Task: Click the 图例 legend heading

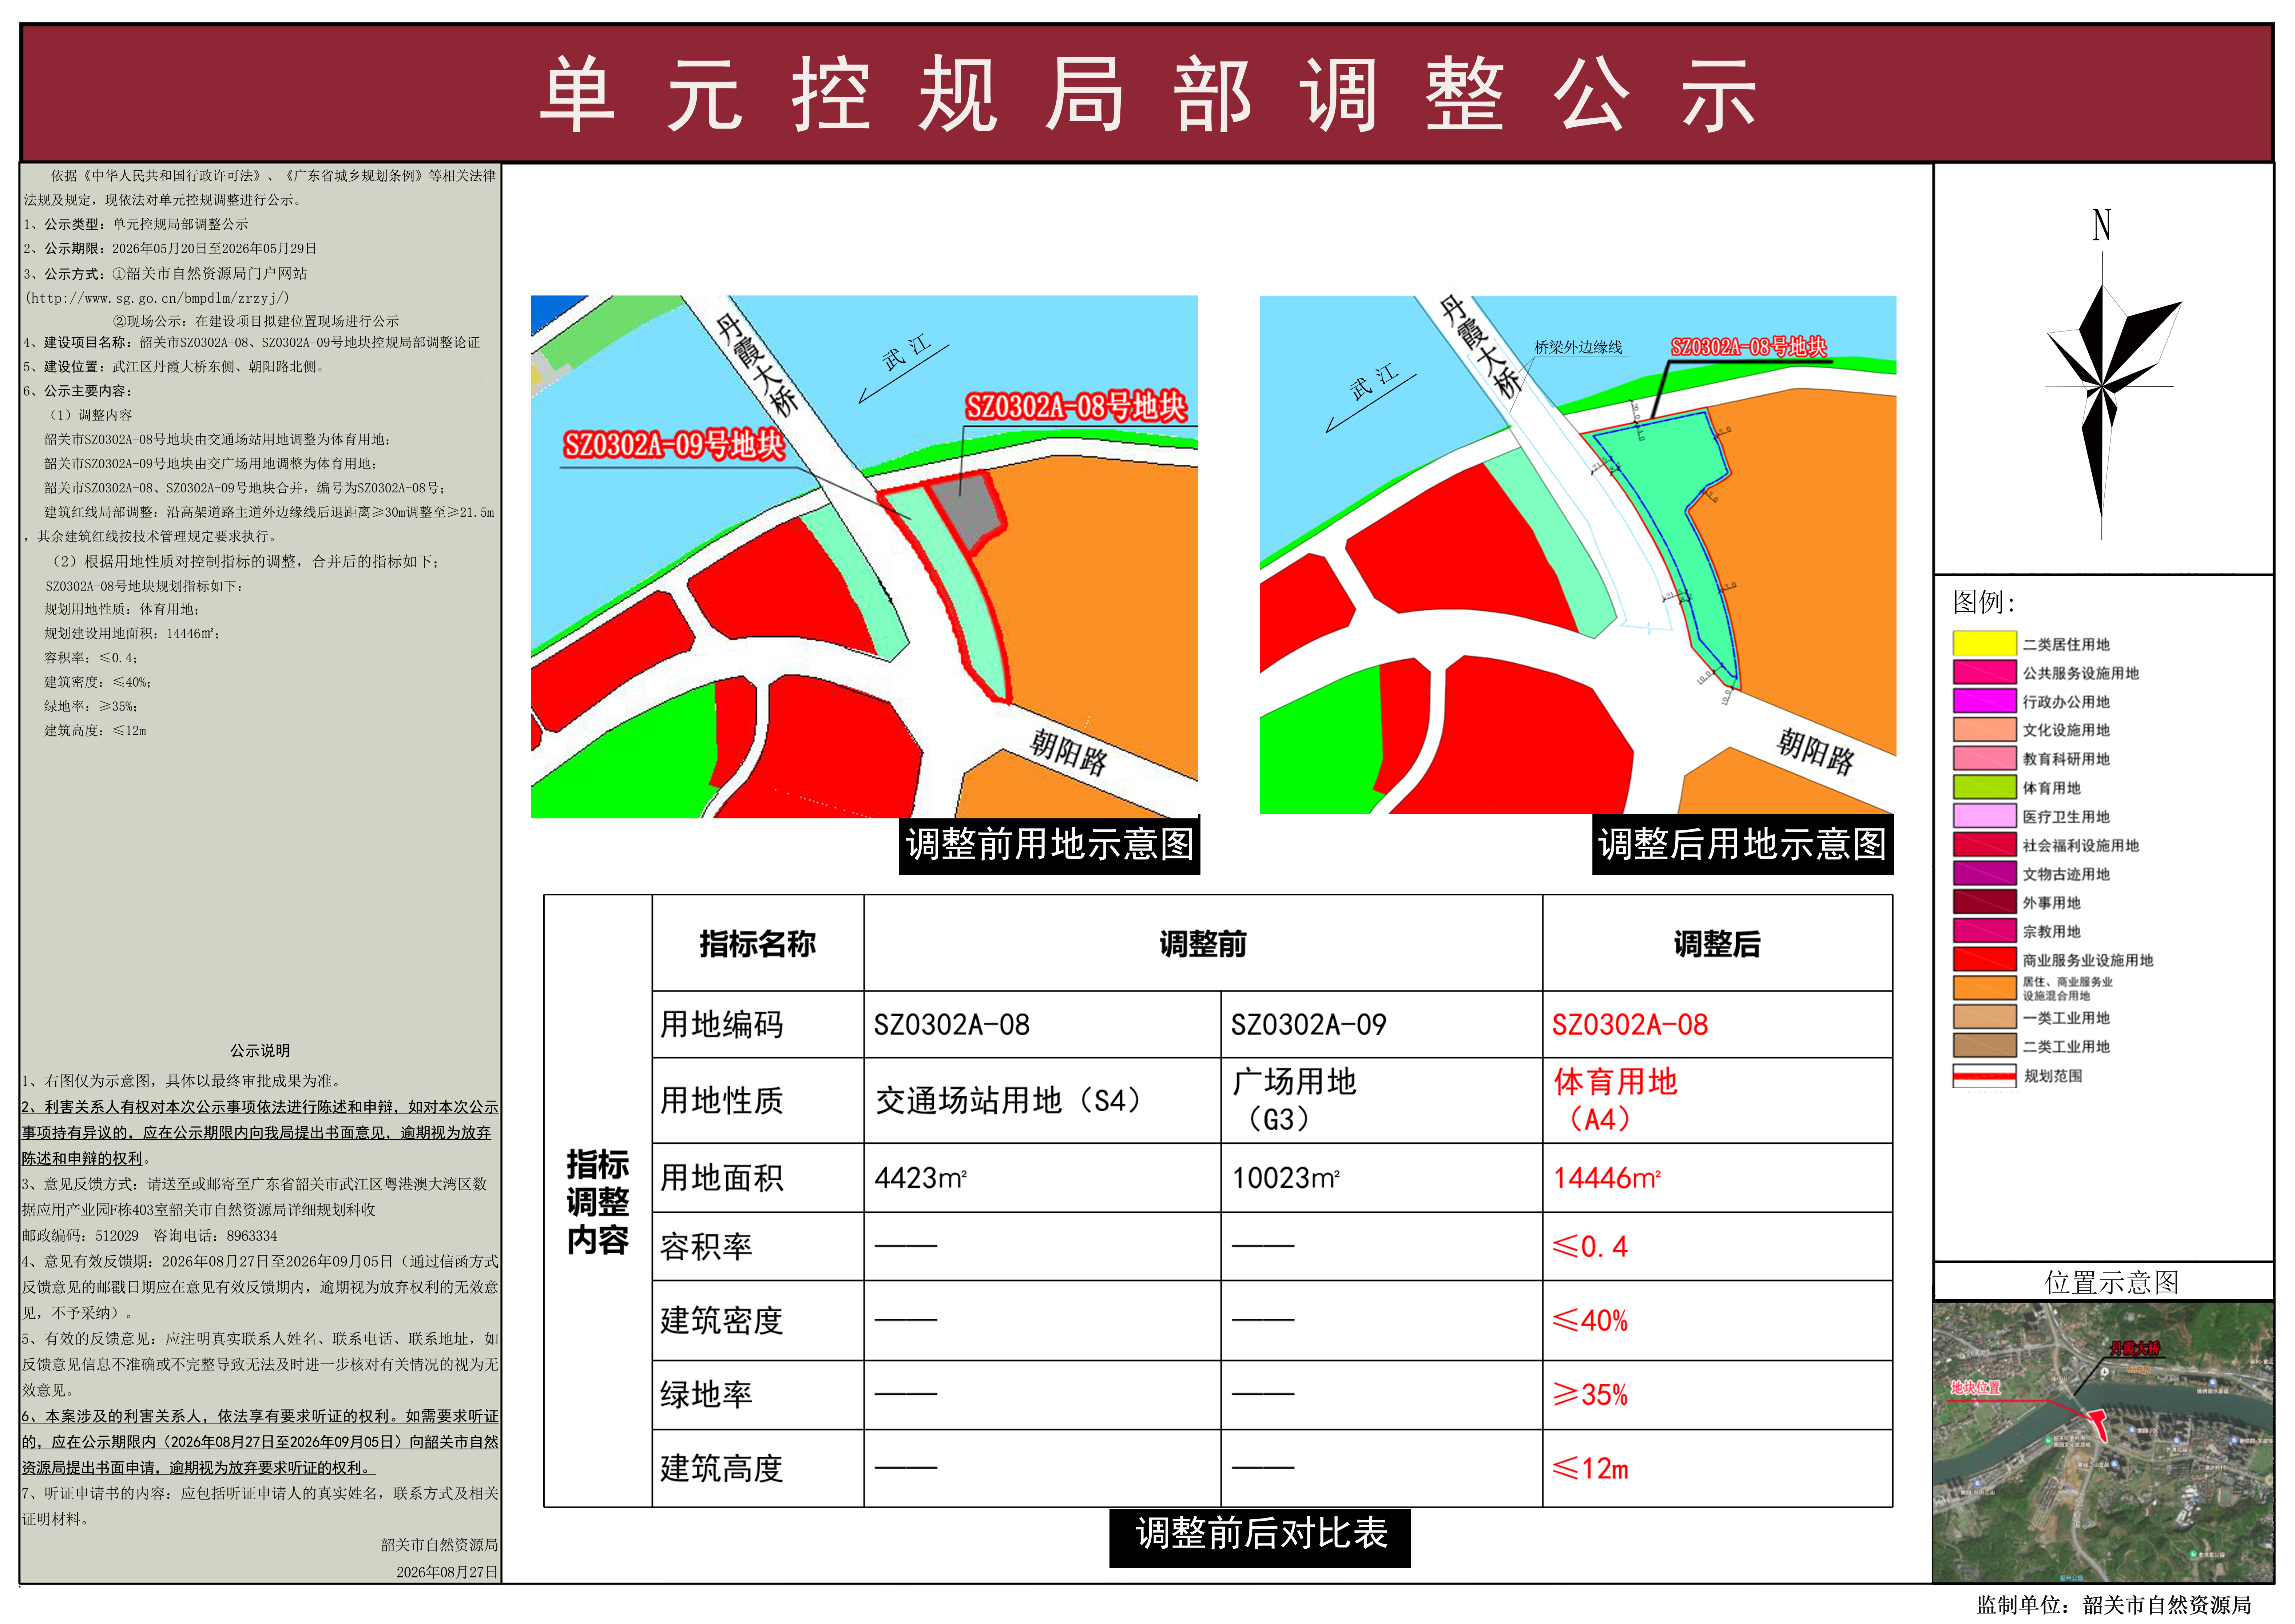Action: point(1984,602)
